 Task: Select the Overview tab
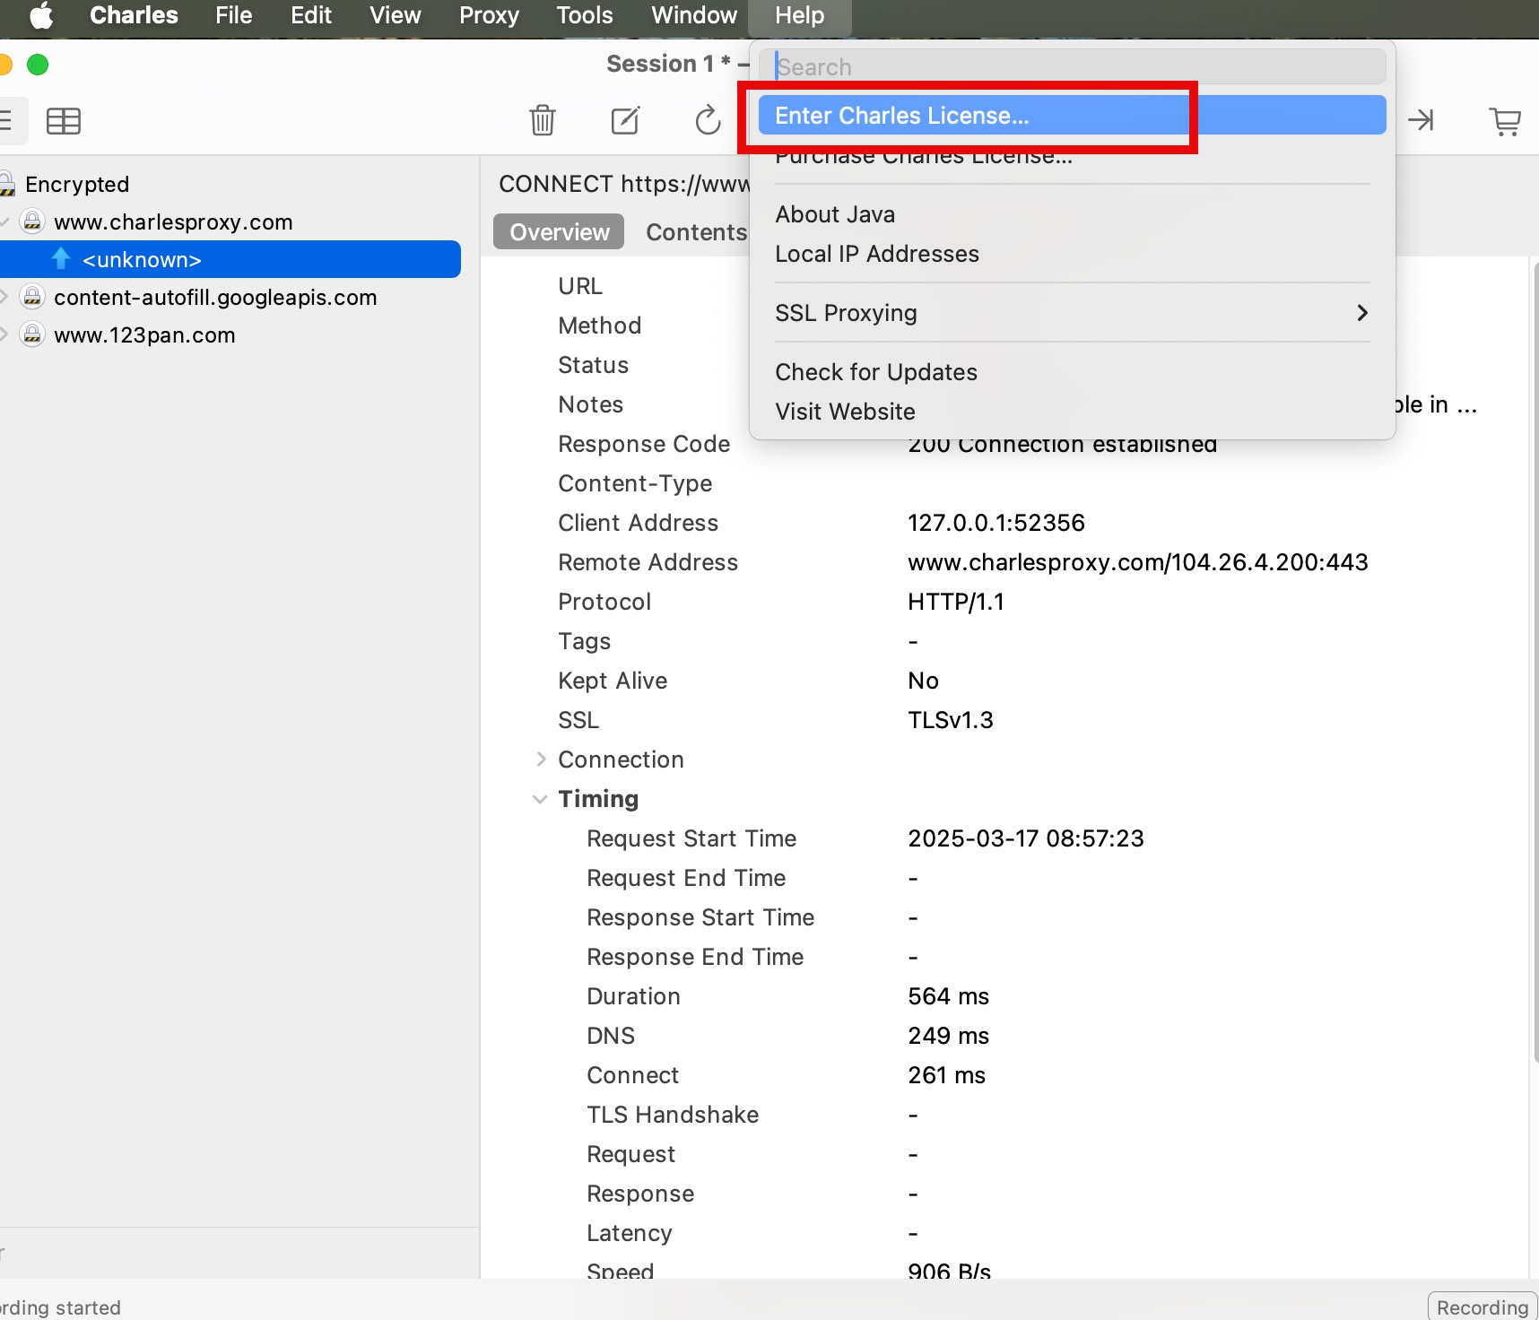coord(559,232)
